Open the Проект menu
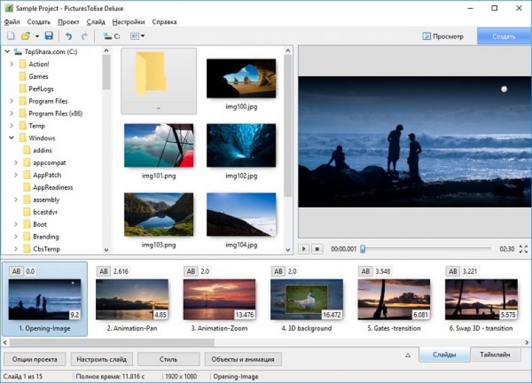 [68, 22]
